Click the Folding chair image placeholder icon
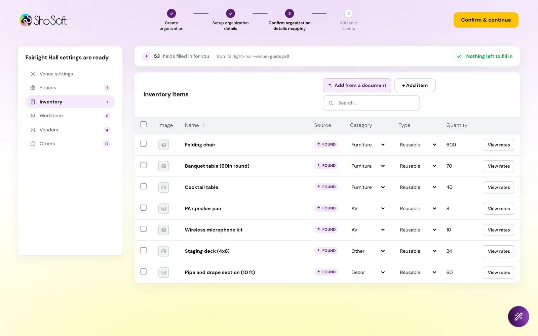Image resolution: width=538 pixels, height=336 pixels. (x=163, y=145)
